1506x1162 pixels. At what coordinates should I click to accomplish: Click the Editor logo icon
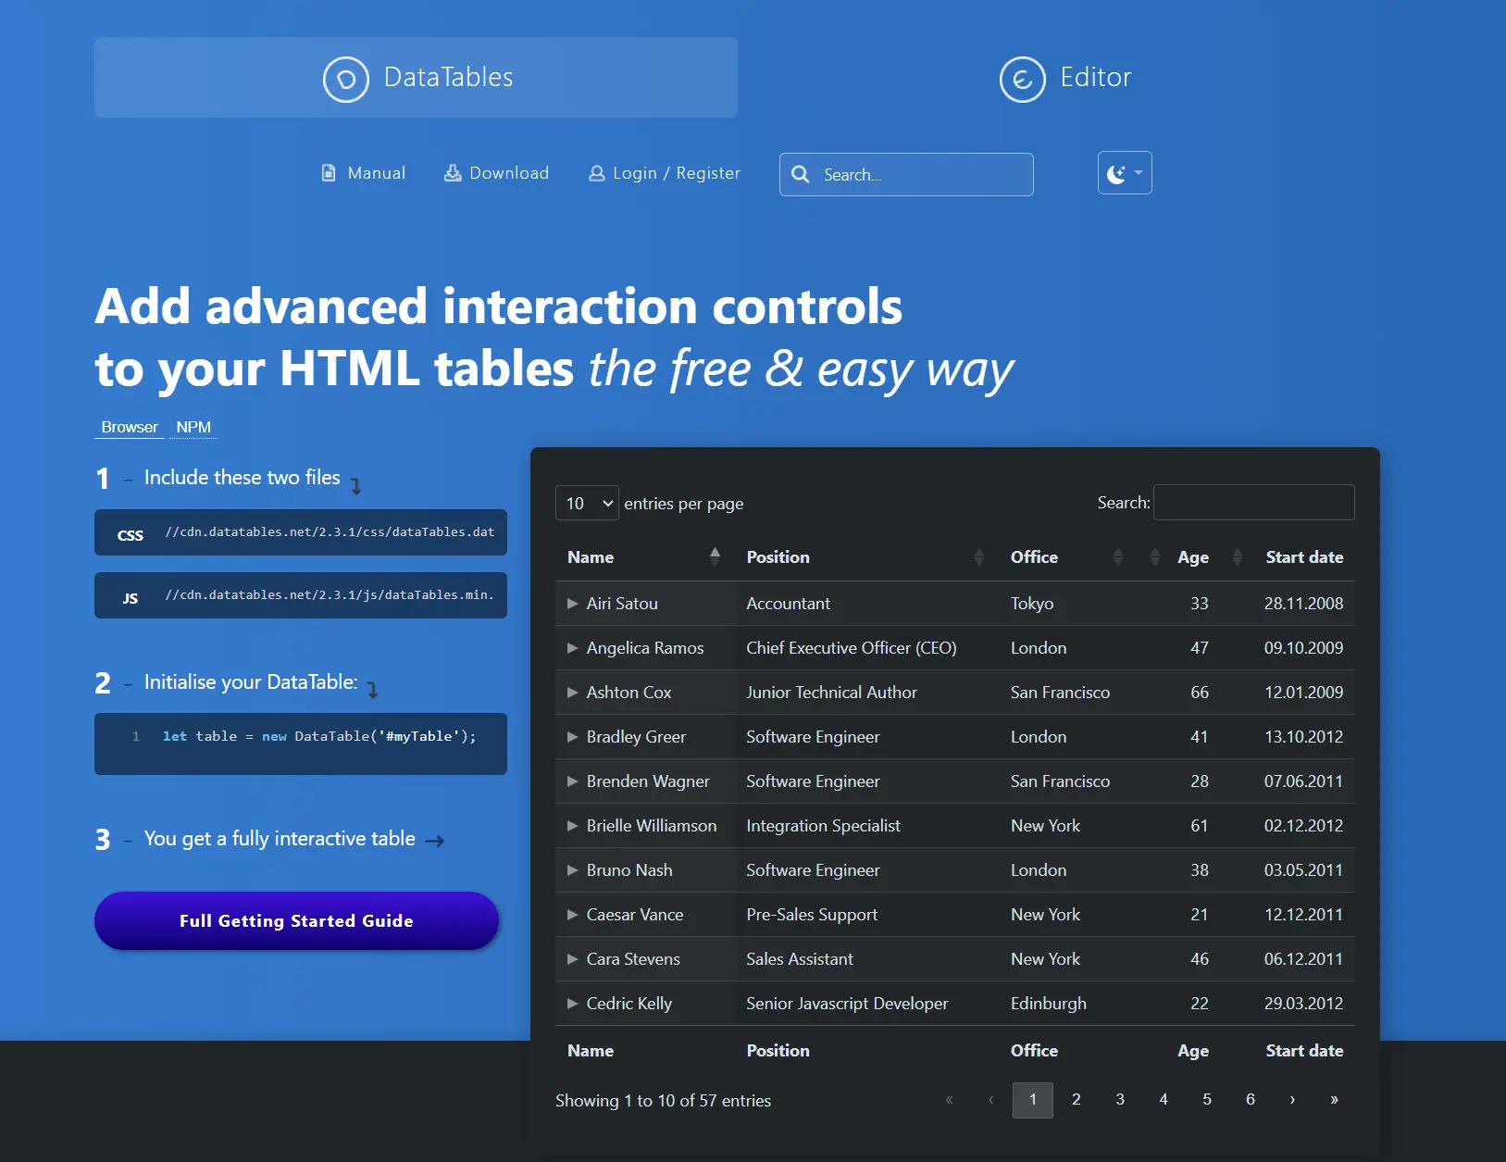pos(1022,80)
